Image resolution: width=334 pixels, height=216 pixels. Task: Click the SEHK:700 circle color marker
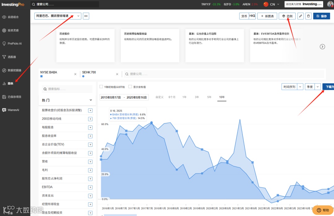(x=83, y=76)
